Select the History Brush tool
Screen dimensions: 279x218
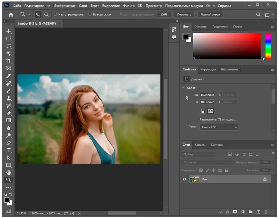pos(8,106)
